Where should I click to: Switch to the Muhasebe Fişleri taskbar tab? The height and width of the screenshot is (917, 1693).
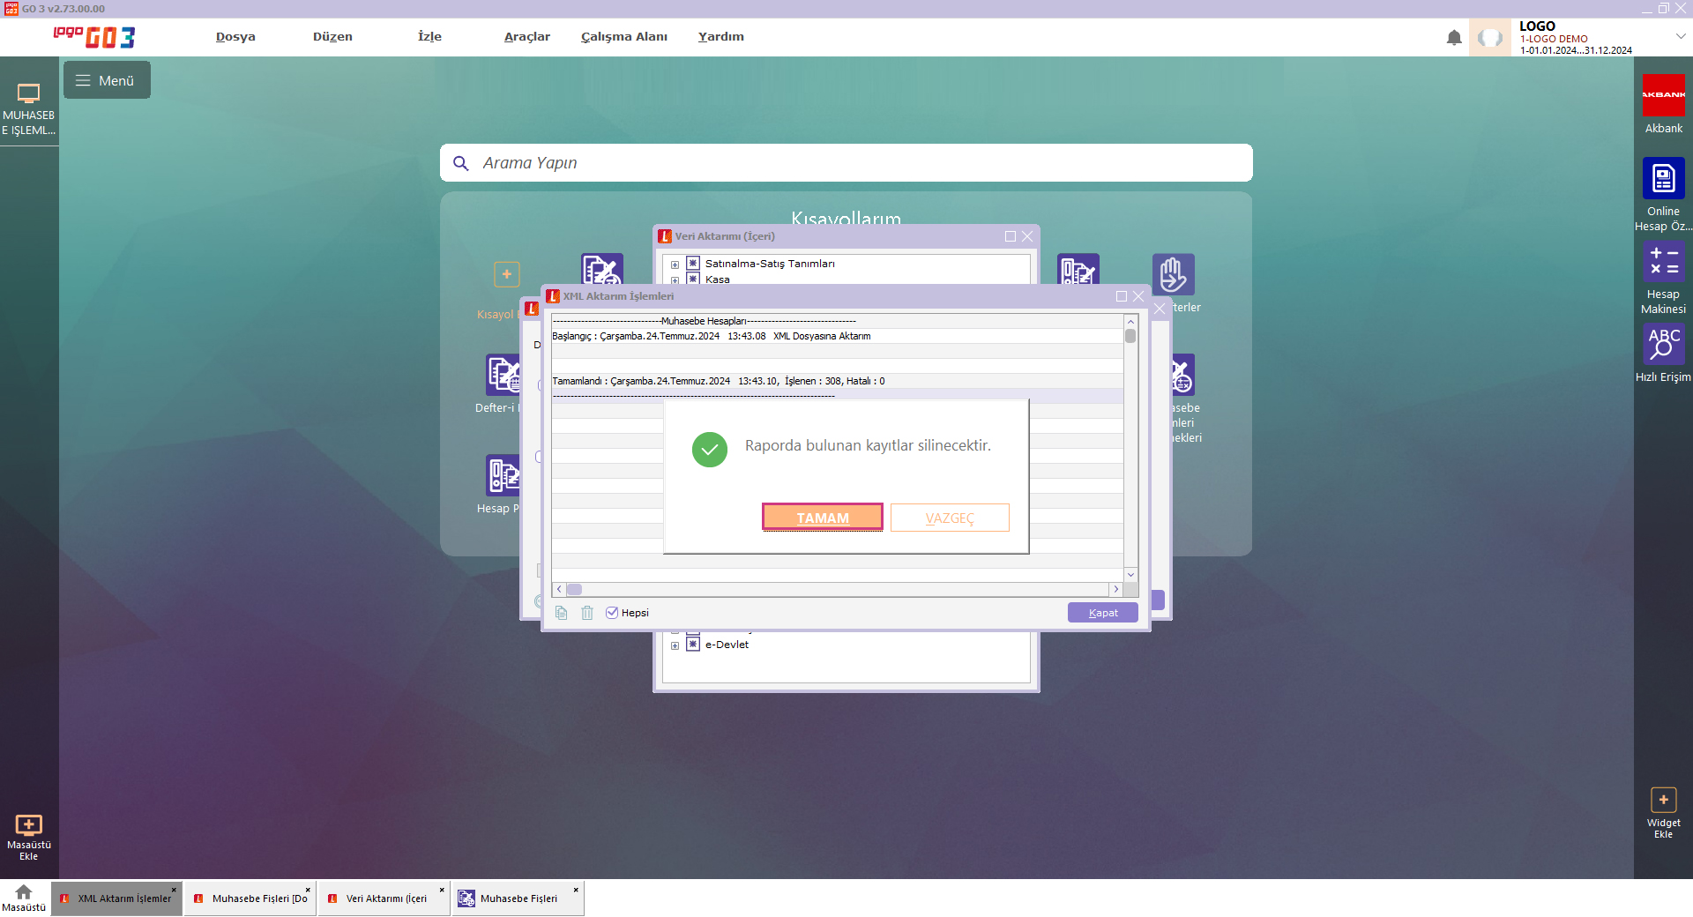pos(518,898)
